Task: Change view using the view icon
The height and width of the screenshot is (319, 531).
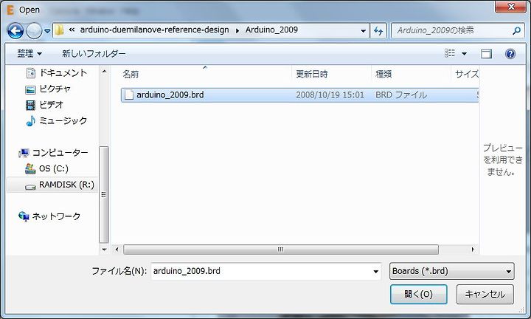Action: coord(450,53)
